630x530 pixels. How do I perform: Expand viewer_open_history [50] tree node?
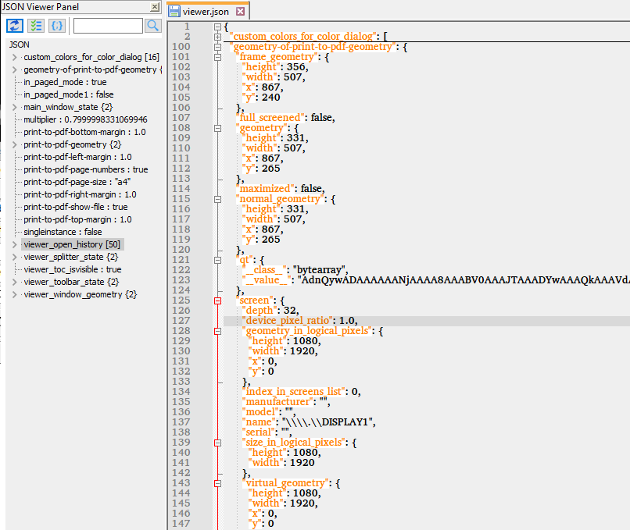tap(15, 244)
